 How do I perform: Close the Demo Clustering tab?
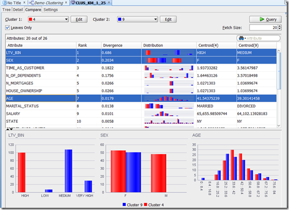(x=66, y=3)
